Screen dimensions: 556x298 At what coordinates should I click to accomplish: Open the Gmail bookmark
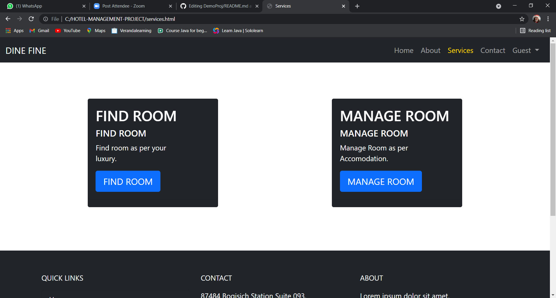[x=39, y=30]
